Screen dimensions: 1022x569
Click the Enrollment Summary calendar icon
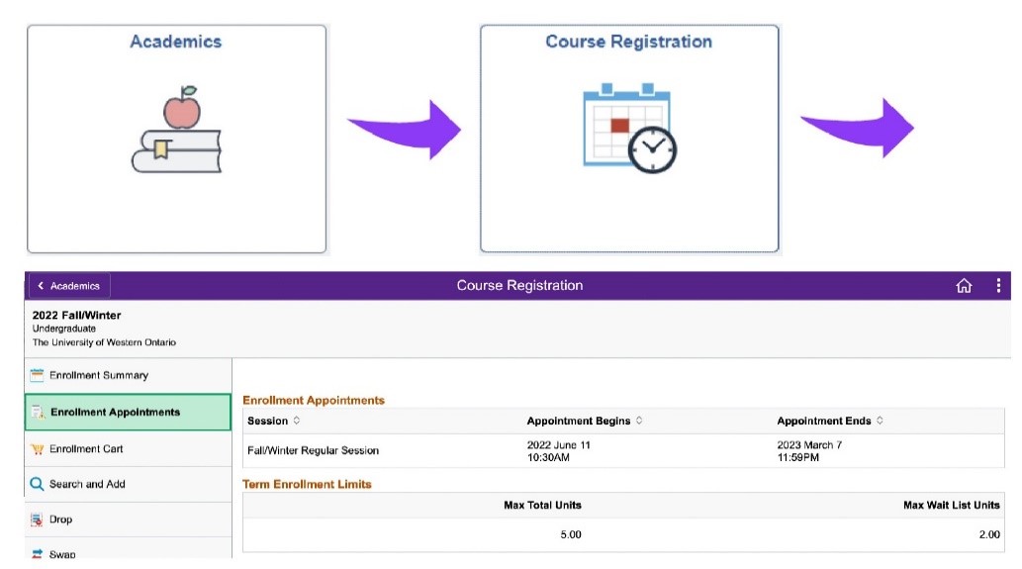click(38, 375)
